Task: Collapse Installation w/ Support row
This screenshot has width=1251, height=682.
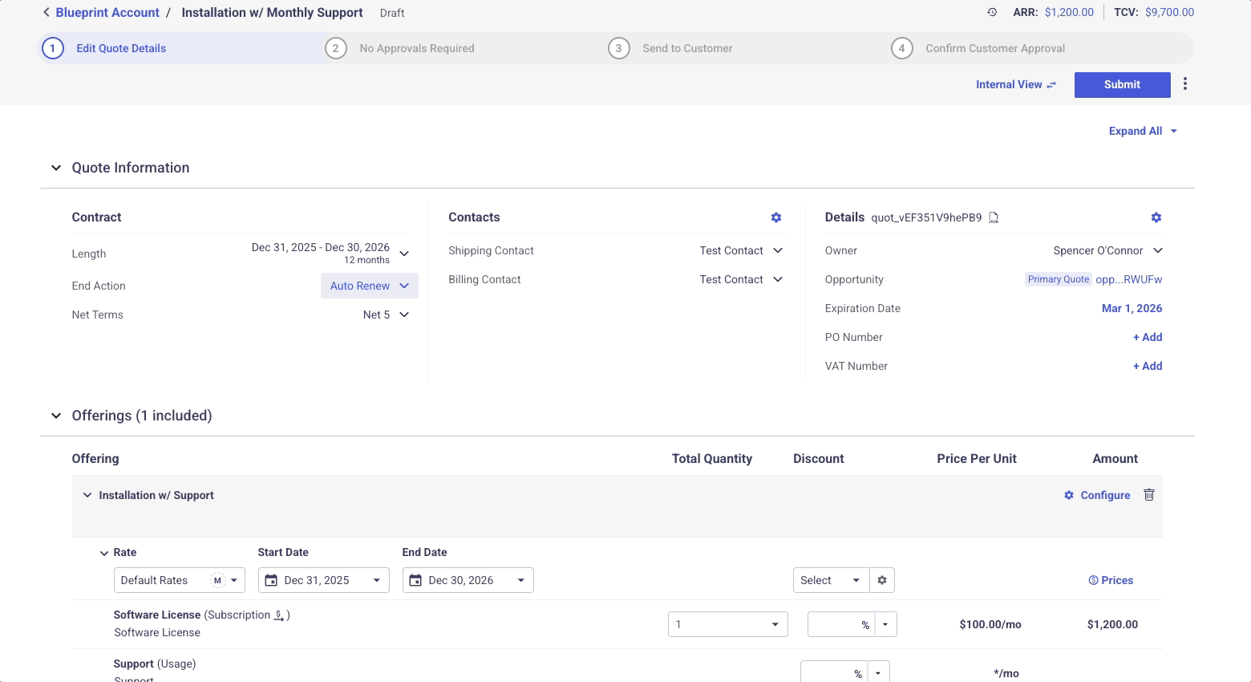Action: [x=87, y=495]
